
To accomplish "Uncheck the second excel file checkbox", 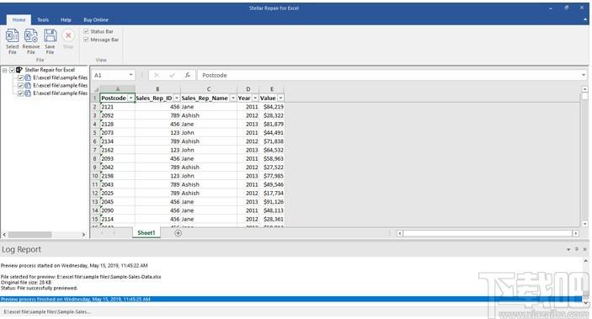I will [x=20, y=86].
